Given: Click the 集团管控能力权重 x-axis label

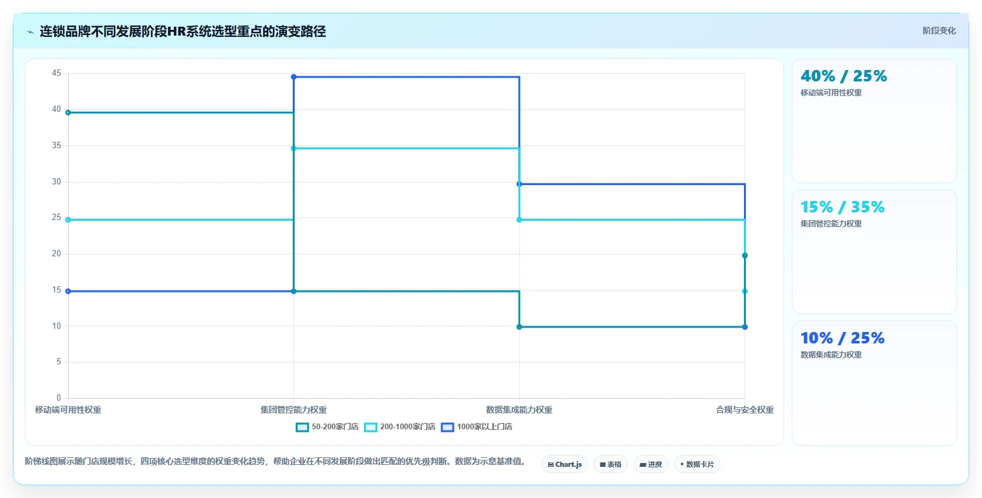Looking at the screenshot, I should tap(293, 410).
